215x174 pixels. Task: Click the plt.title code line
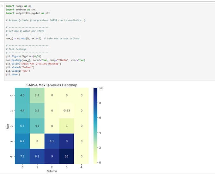pos(34,64)
